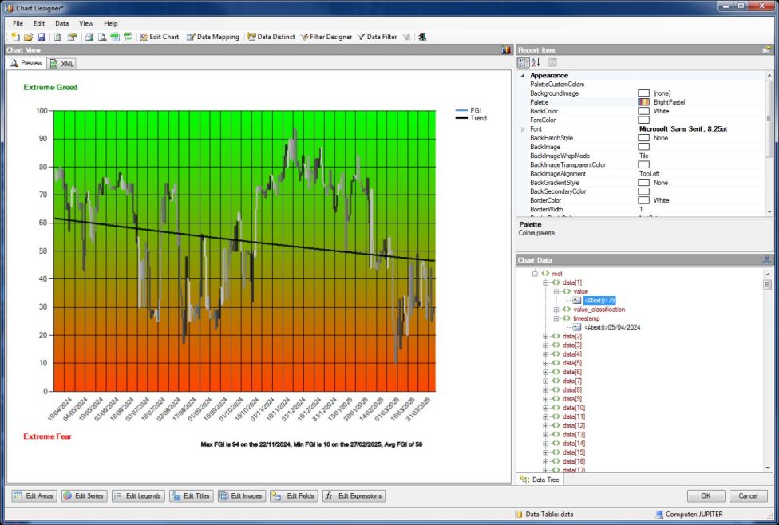Viewport: 779px width, 525px height.
Task: Collapse the Appearance property category
Action: pyautogui.click(x=524, y=76)
